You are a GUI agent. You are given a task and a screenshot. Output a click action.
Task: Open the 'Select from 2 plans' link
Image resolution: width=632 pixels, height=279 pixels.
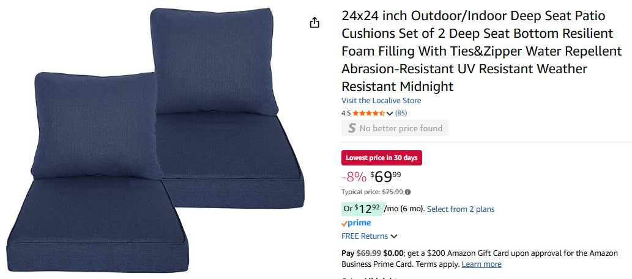pos(461,209)
